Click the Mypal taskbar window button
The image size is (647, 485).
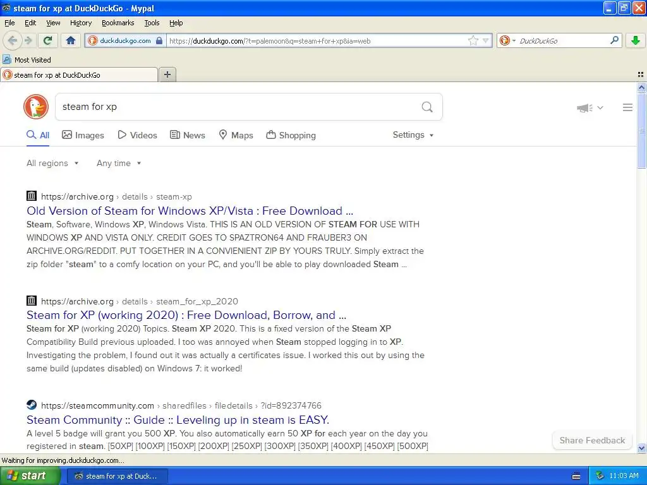[117, 476]
